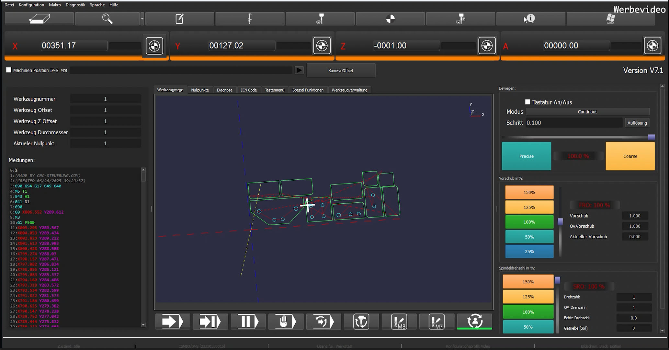
Task: Check the Machinen Position checkbox
Action: tap(9, 70)
